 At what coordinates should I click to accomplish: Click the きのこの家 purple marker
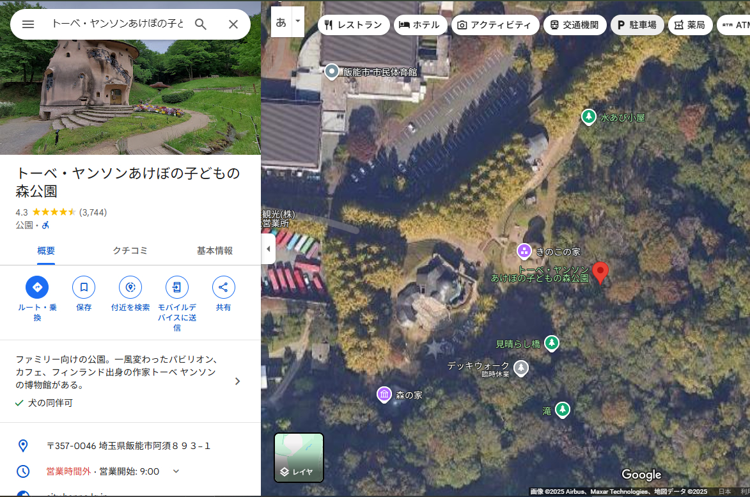click(x=524, y=251)
